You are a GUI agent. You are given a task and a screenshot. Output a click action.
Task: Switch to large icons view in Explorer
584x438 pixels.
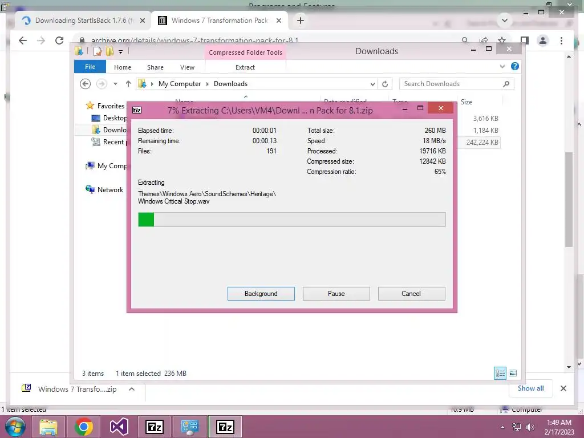point(513,373)
